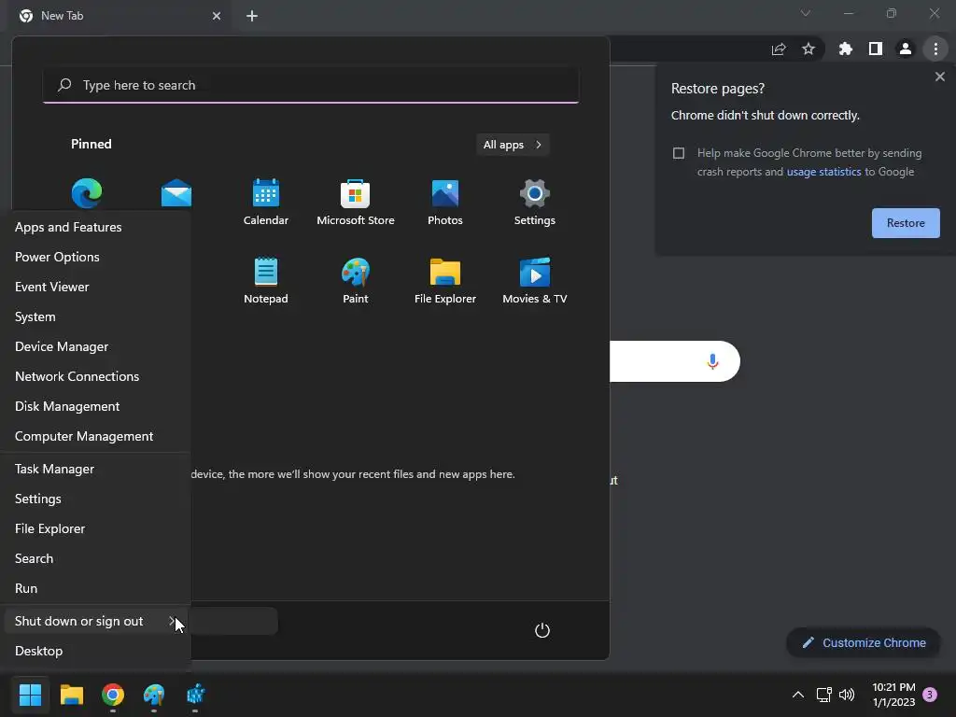Viewport: 956px width, 717px height.
Task: Open the clock and date display
Action: (x=893, y=695)
